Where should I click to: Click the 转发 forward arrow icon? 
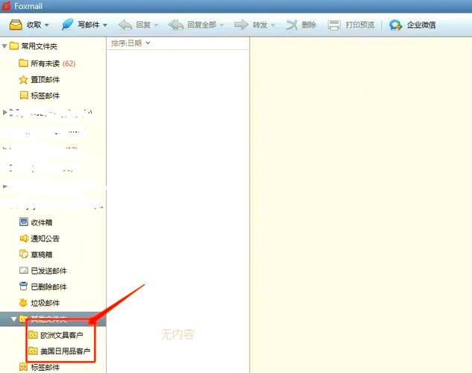click(x=241, y=25)
